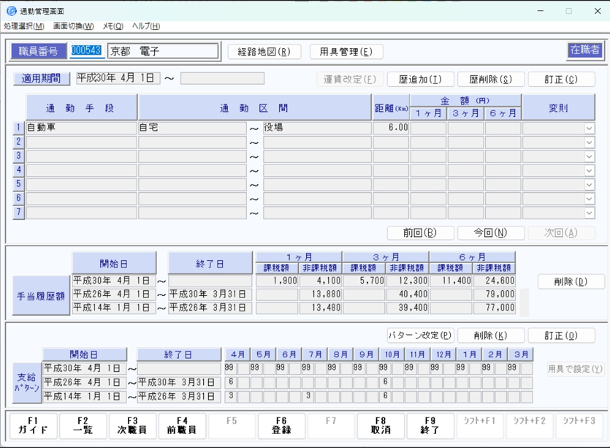Screen dimensions: 610x448
Task: Expand the 変則 dropdown in row 1
Action: 589,128
